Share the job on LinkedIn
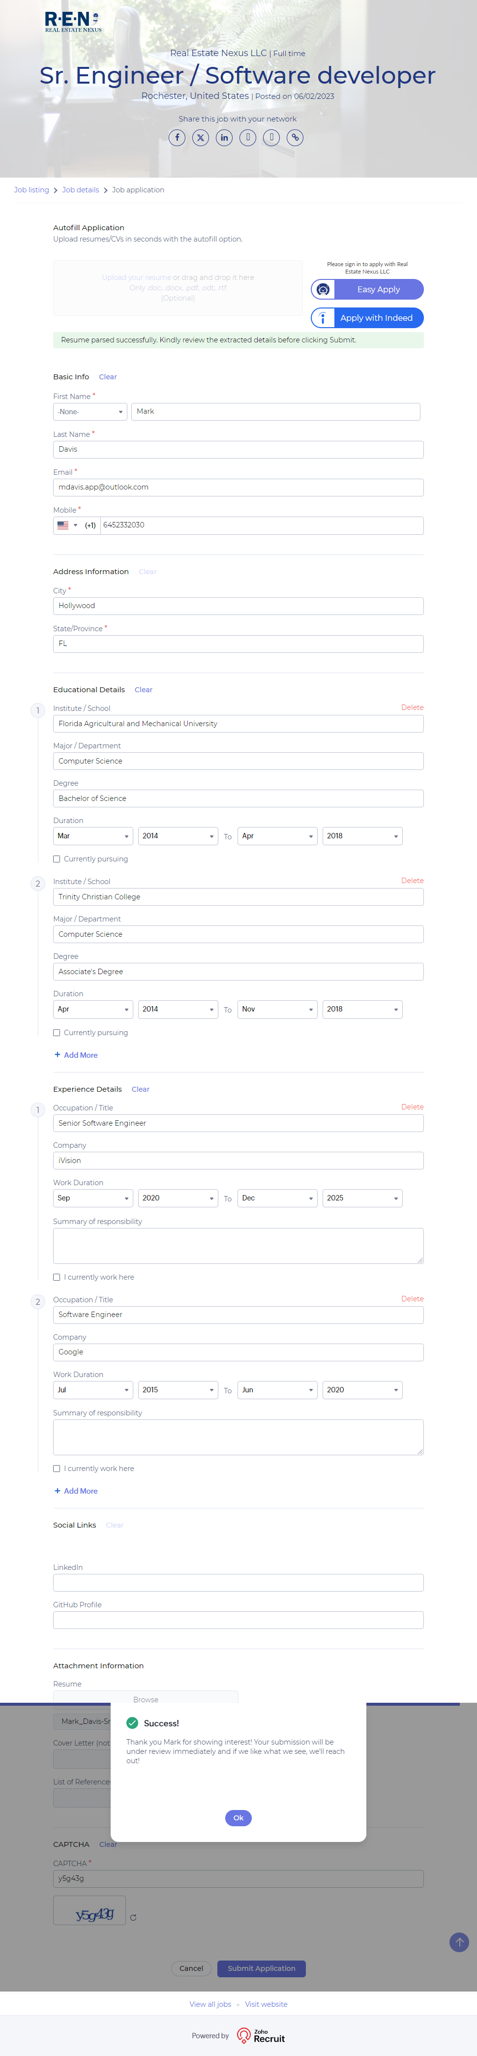The width and height of the screenshot is (477, 2056). coord(224,138)
